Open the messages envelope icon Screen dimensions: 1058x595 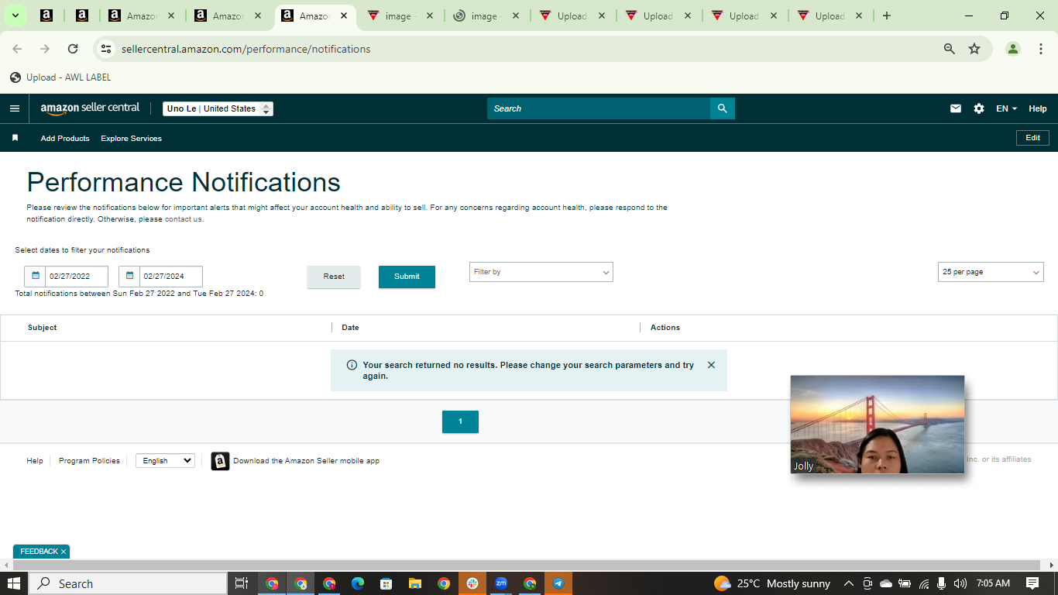[956, 108]
